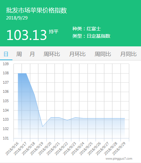
Task: Click the y-axis label 105
Action: pos(6,101)
